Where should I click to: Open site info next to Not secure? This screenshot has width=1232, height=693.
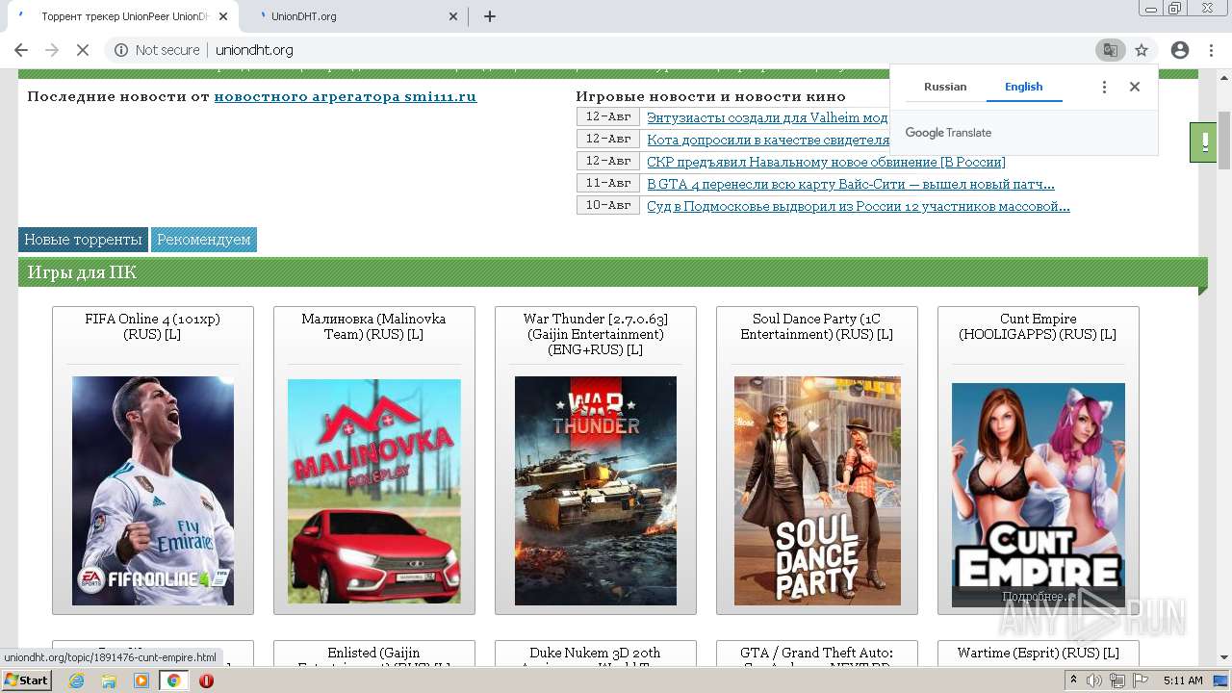pyautogui.click(x=121, y=50)
